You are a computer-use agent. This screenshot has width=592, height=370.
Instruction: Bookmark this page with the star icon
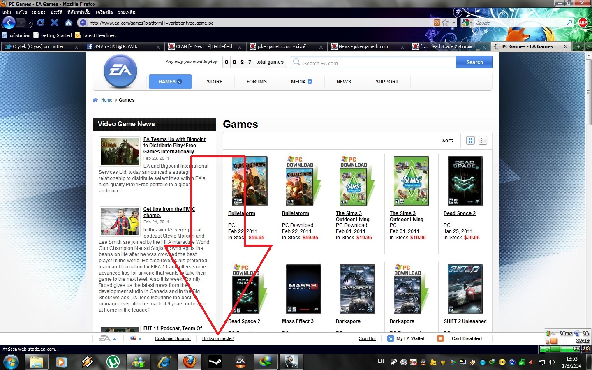click(445, 23)
